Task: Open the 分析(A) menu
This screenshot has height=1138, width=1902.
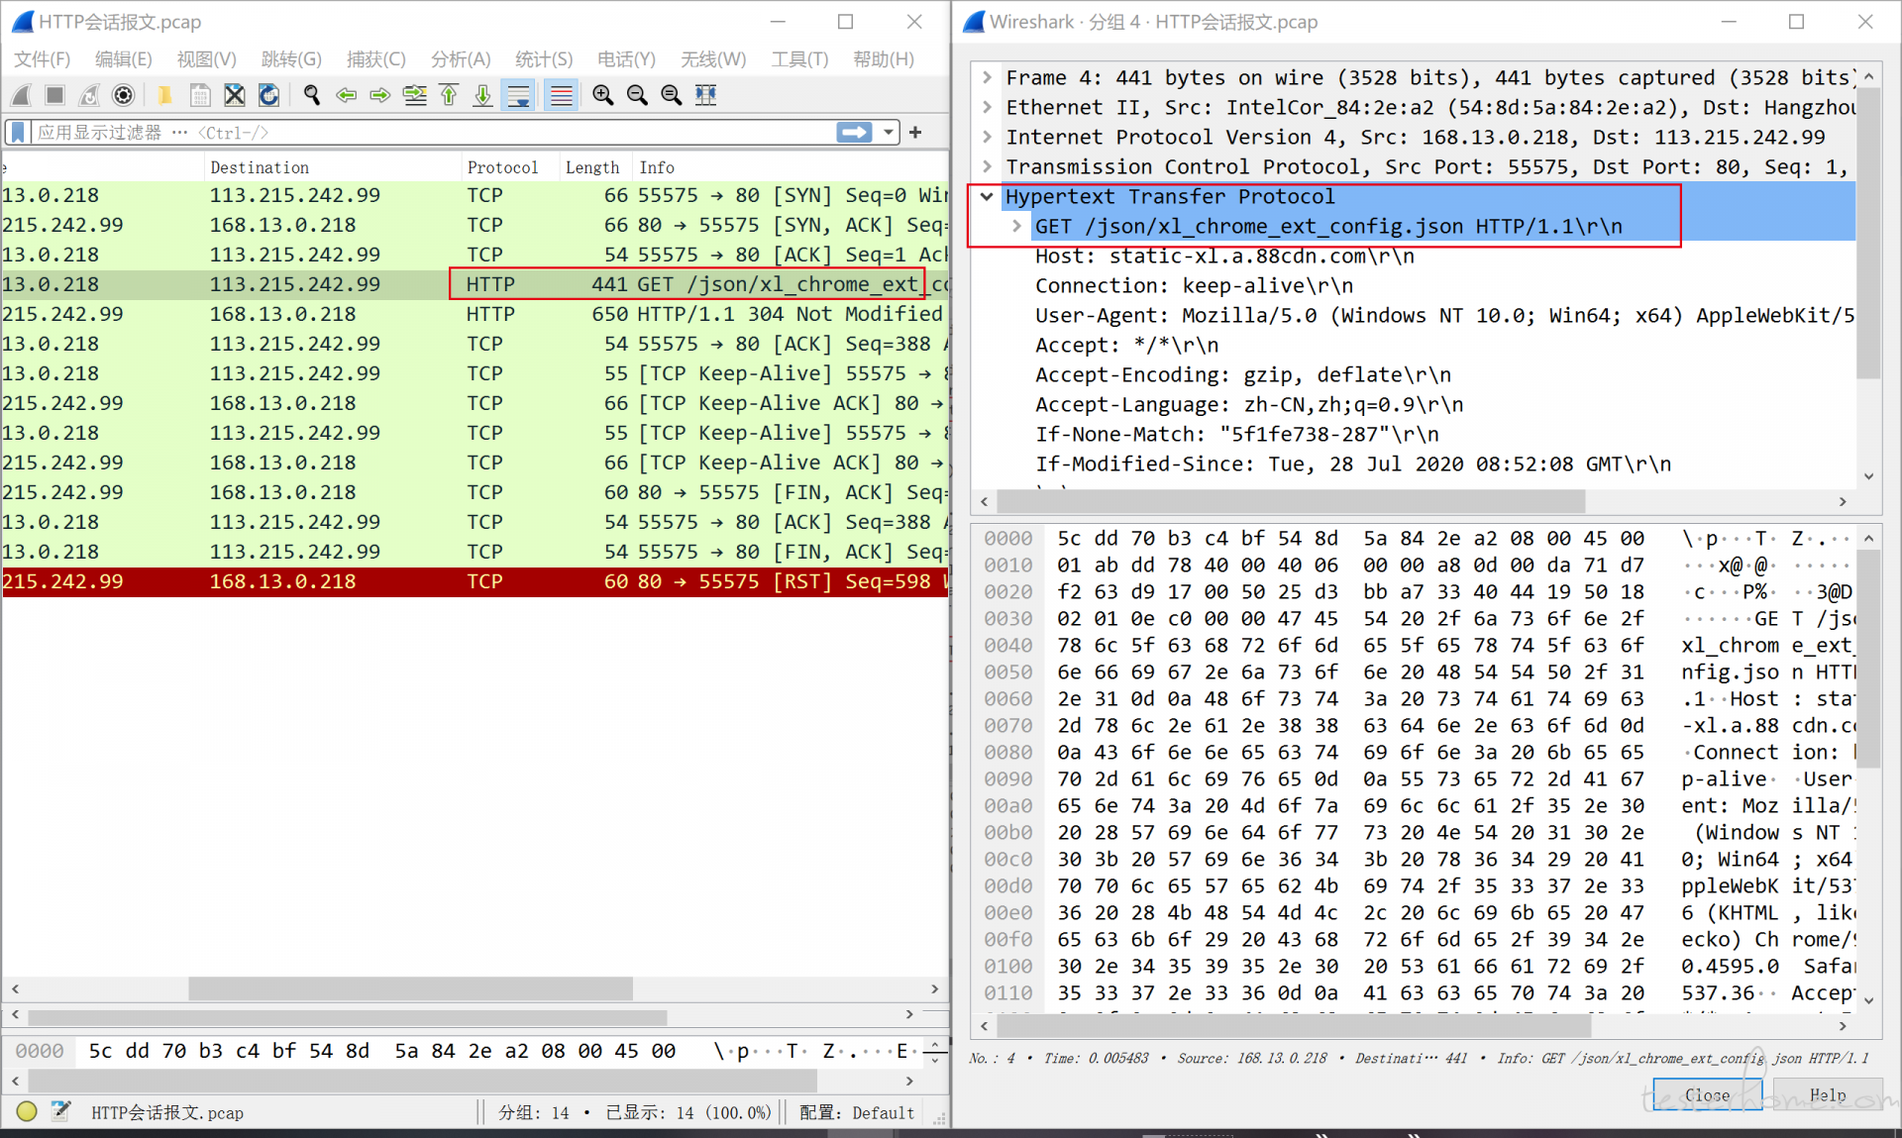Action: point(460,59)
